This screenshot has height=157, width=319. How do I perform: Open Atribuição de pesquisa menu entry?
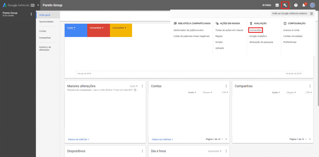(261, 42)
